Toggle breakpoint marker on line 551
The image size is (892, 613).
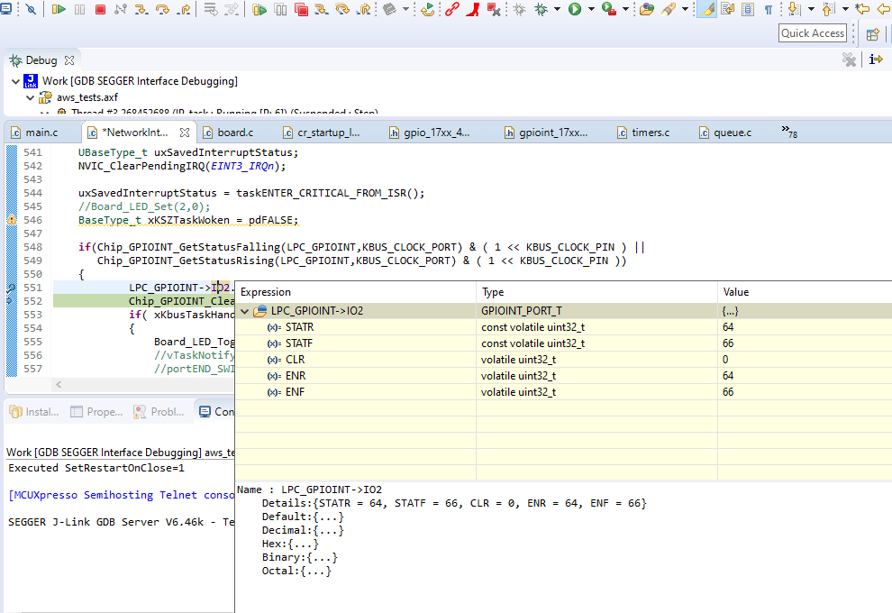click(x=12, y=288)
